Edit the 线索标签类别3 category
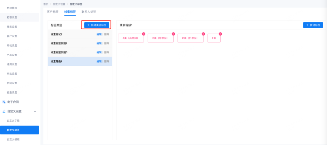Viewport: 327px width, 145px height. pyautogui.click(x=99, y=52)
